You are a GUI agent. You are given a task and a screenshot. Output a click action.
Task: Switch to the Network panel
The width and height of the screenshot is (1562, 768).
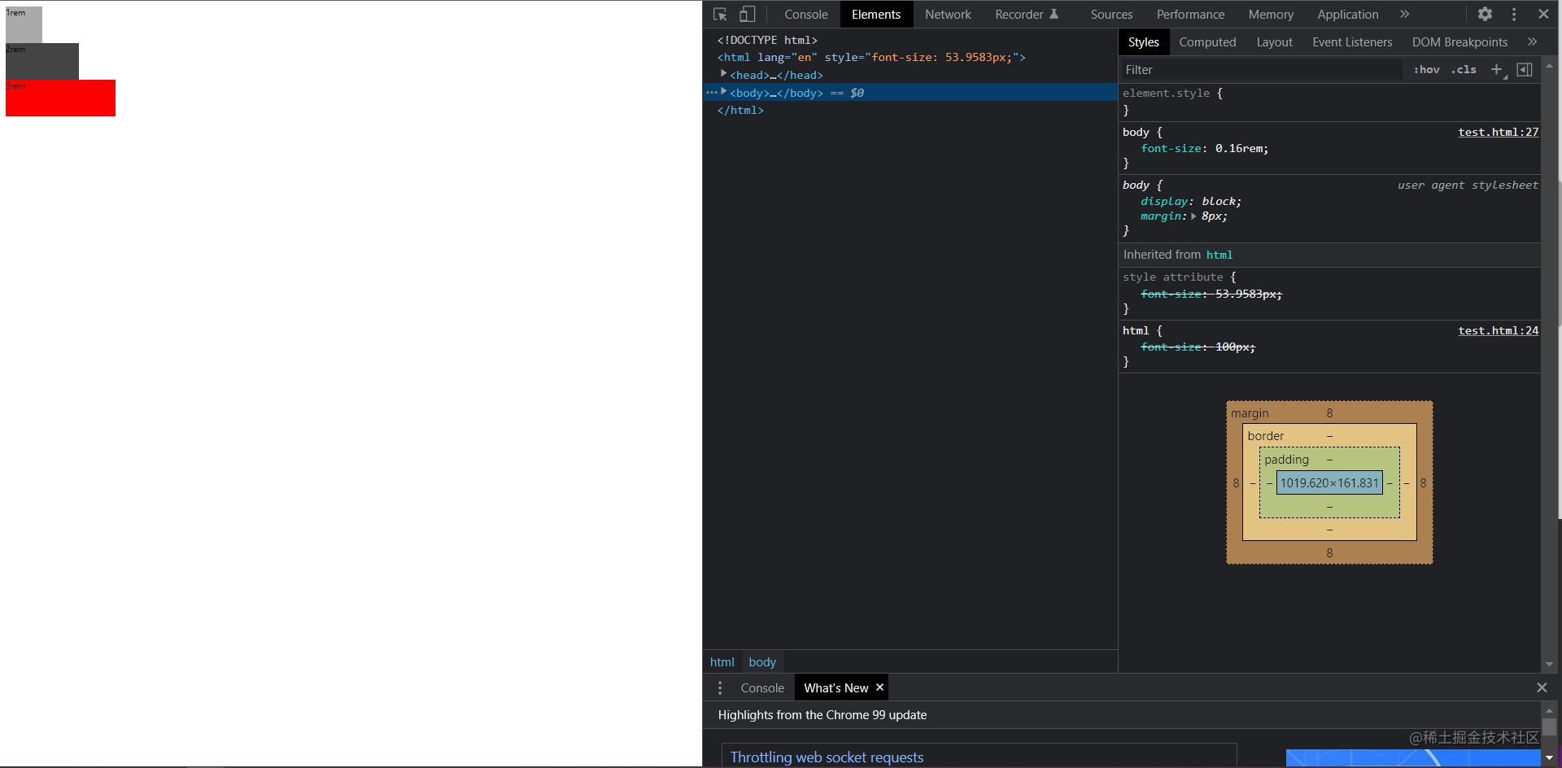(x=948, y=14)
